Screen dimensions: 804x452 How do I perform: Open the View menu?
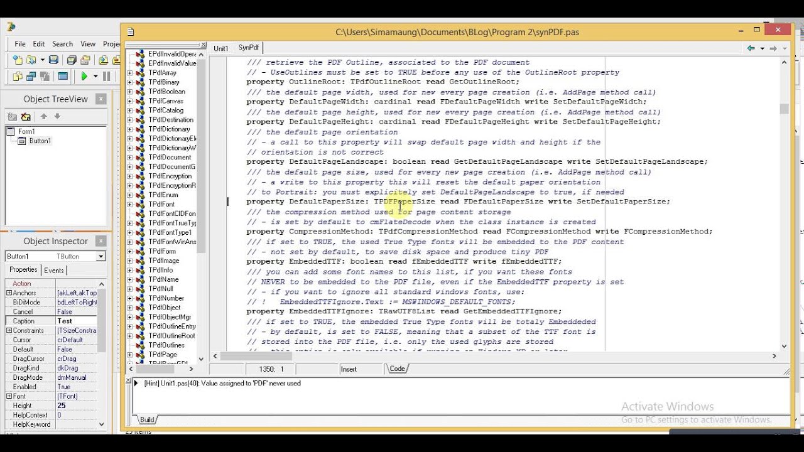click(x=88, y=44)
